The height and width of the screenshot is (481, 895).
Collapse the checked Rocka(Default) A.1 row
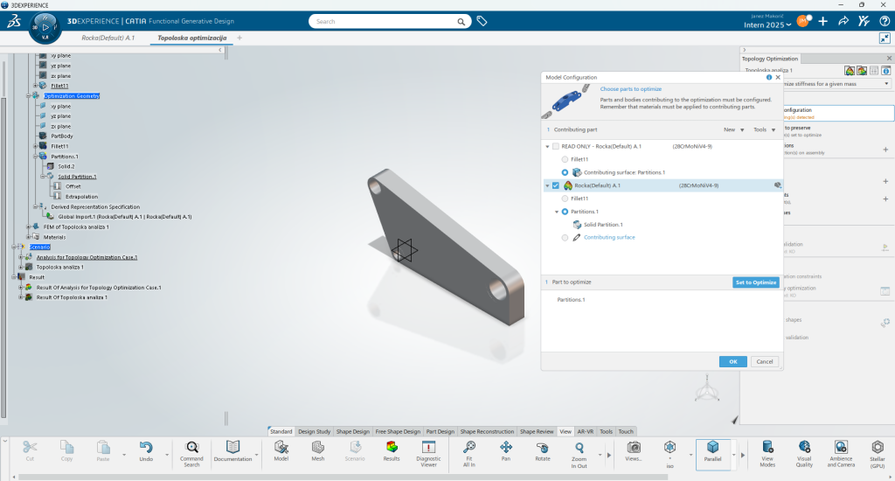pyautogui.click(x=547, y=185)
